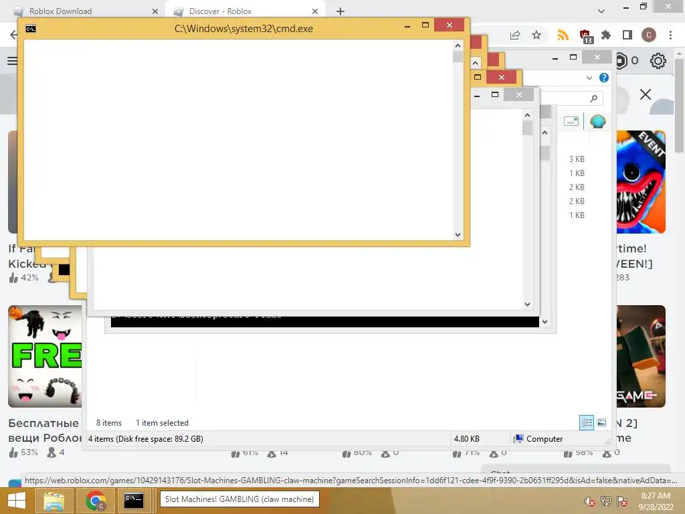Image resolution: width=685 pixels, height=514 pixels.
Task: Open a new Chrome tab
Action: pos(340,11)
